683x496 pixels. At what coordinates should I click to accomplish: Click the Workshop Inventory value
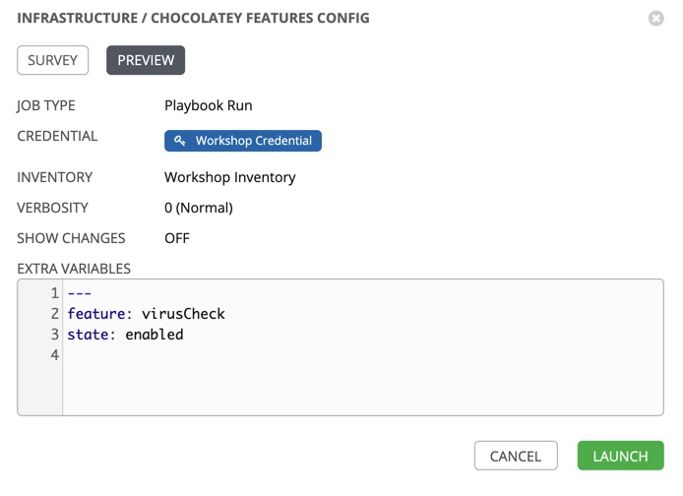pos(229,177)
